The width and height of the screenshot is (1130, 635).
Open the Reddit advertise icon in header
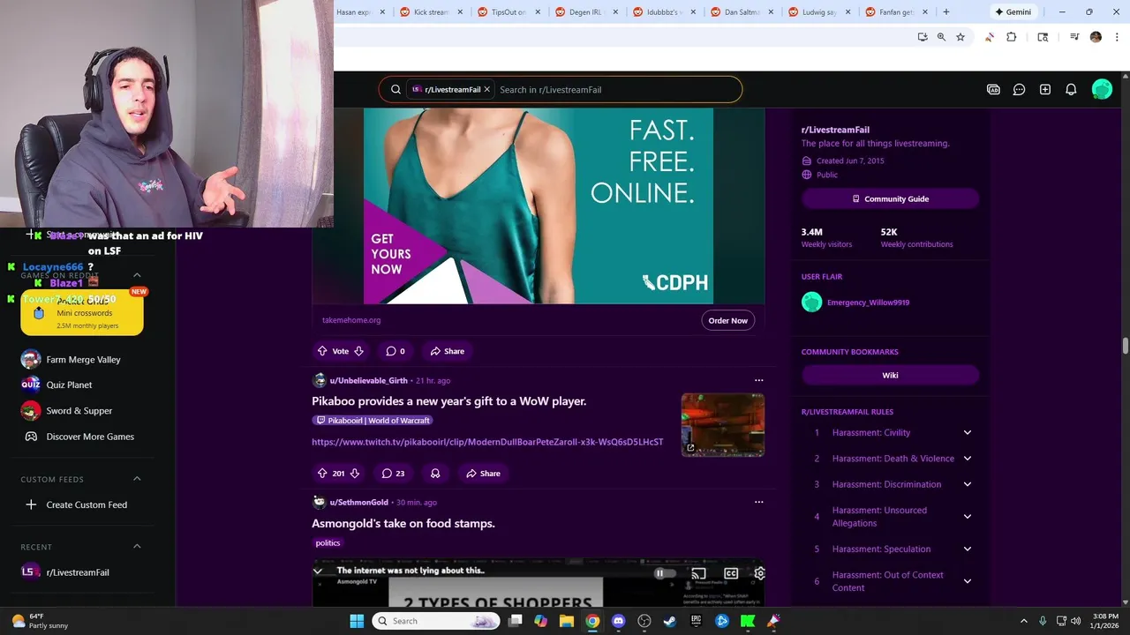pos(993,89)
